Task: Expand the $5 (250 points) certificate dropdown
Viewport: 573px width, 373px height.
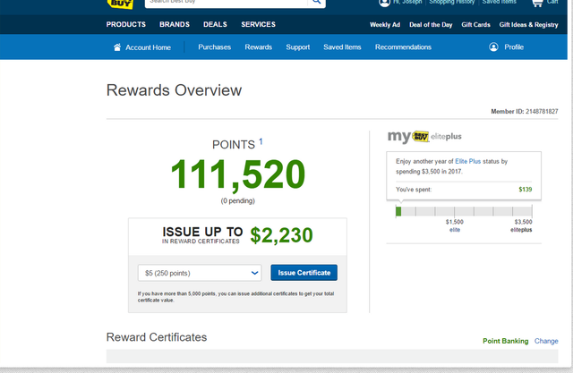Action: (x=200, y=273)
